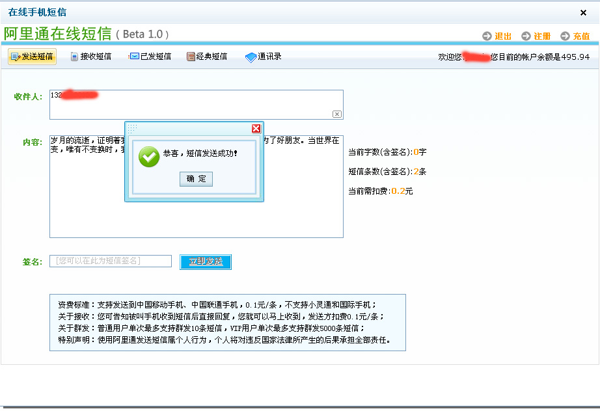Click the dotted drag grip on dialog

pos(132,129)
